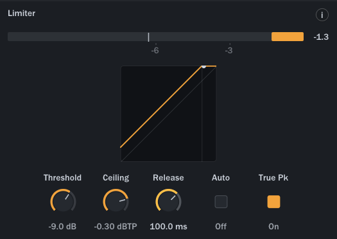Select the 100.0 ms release value
Image resolution: width=337 pixels, height=239 pixels.
tap(168, 227)
